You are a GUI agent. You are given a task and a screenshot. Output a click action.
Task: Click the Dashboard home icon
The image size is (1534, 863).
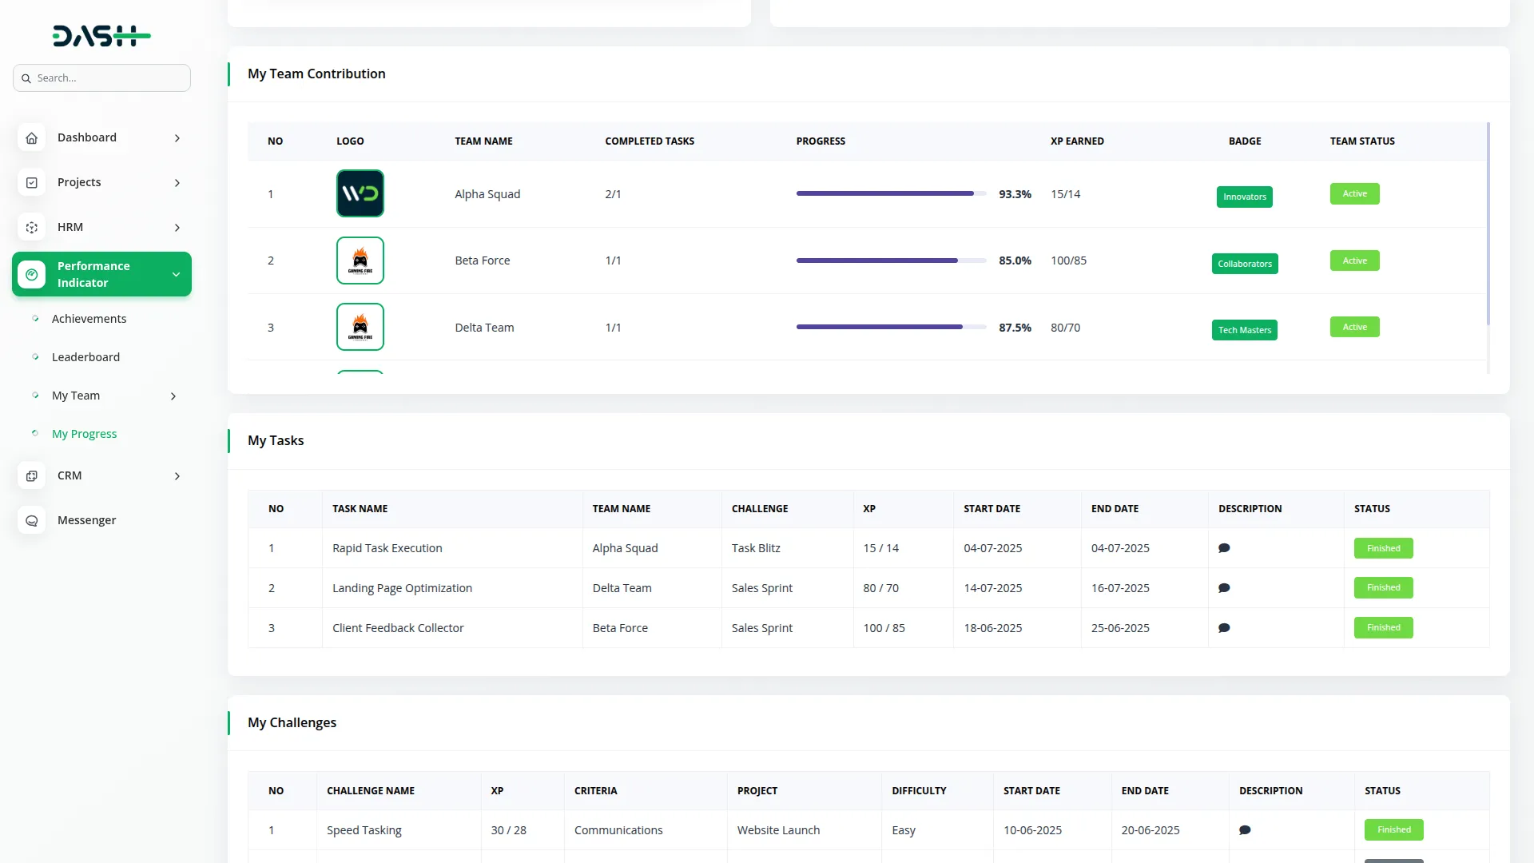31,138
